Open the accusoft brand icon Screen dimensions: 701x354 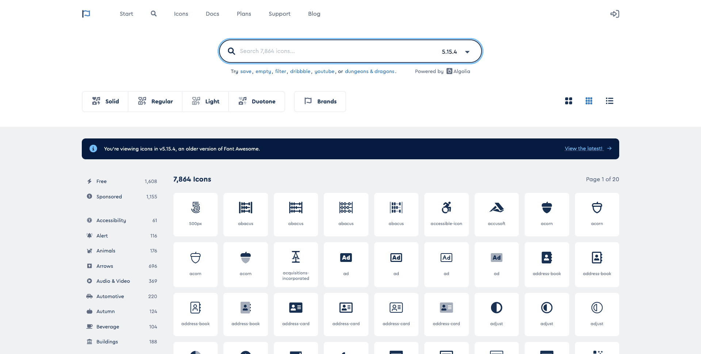click(x=497, y=214)
